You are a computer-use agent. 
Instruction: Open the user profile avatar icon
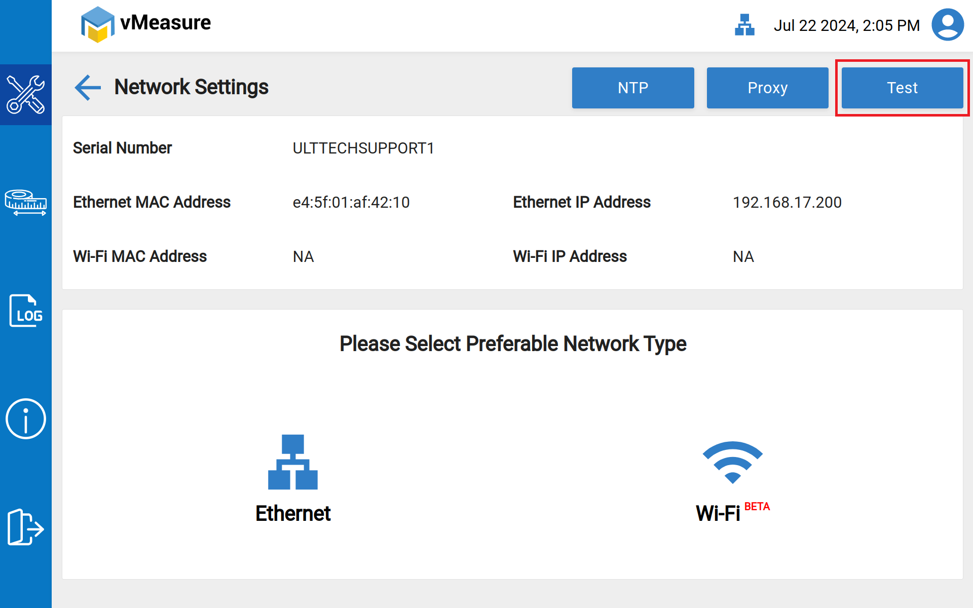tap(947, 25)
